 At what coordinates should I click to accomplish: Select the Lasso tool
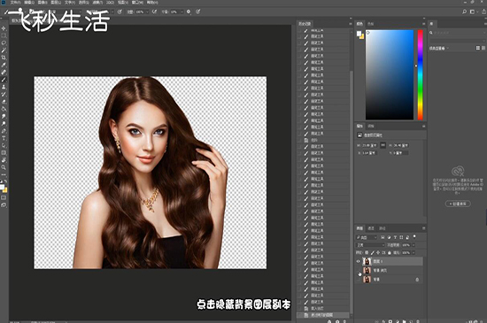[x=4, y=43]
